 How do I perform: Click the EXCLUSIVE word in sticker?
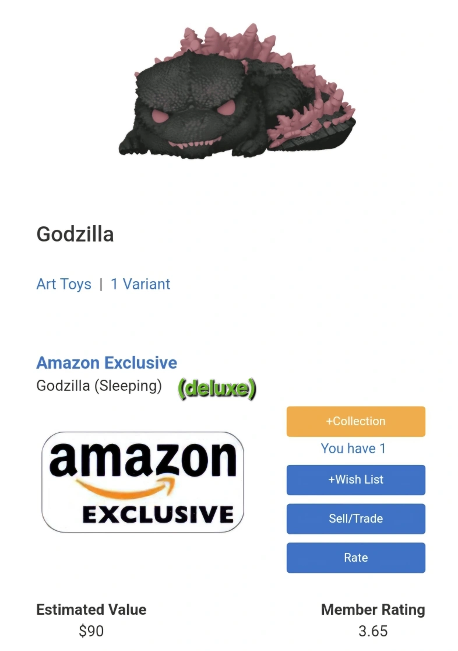click(158, 515)
